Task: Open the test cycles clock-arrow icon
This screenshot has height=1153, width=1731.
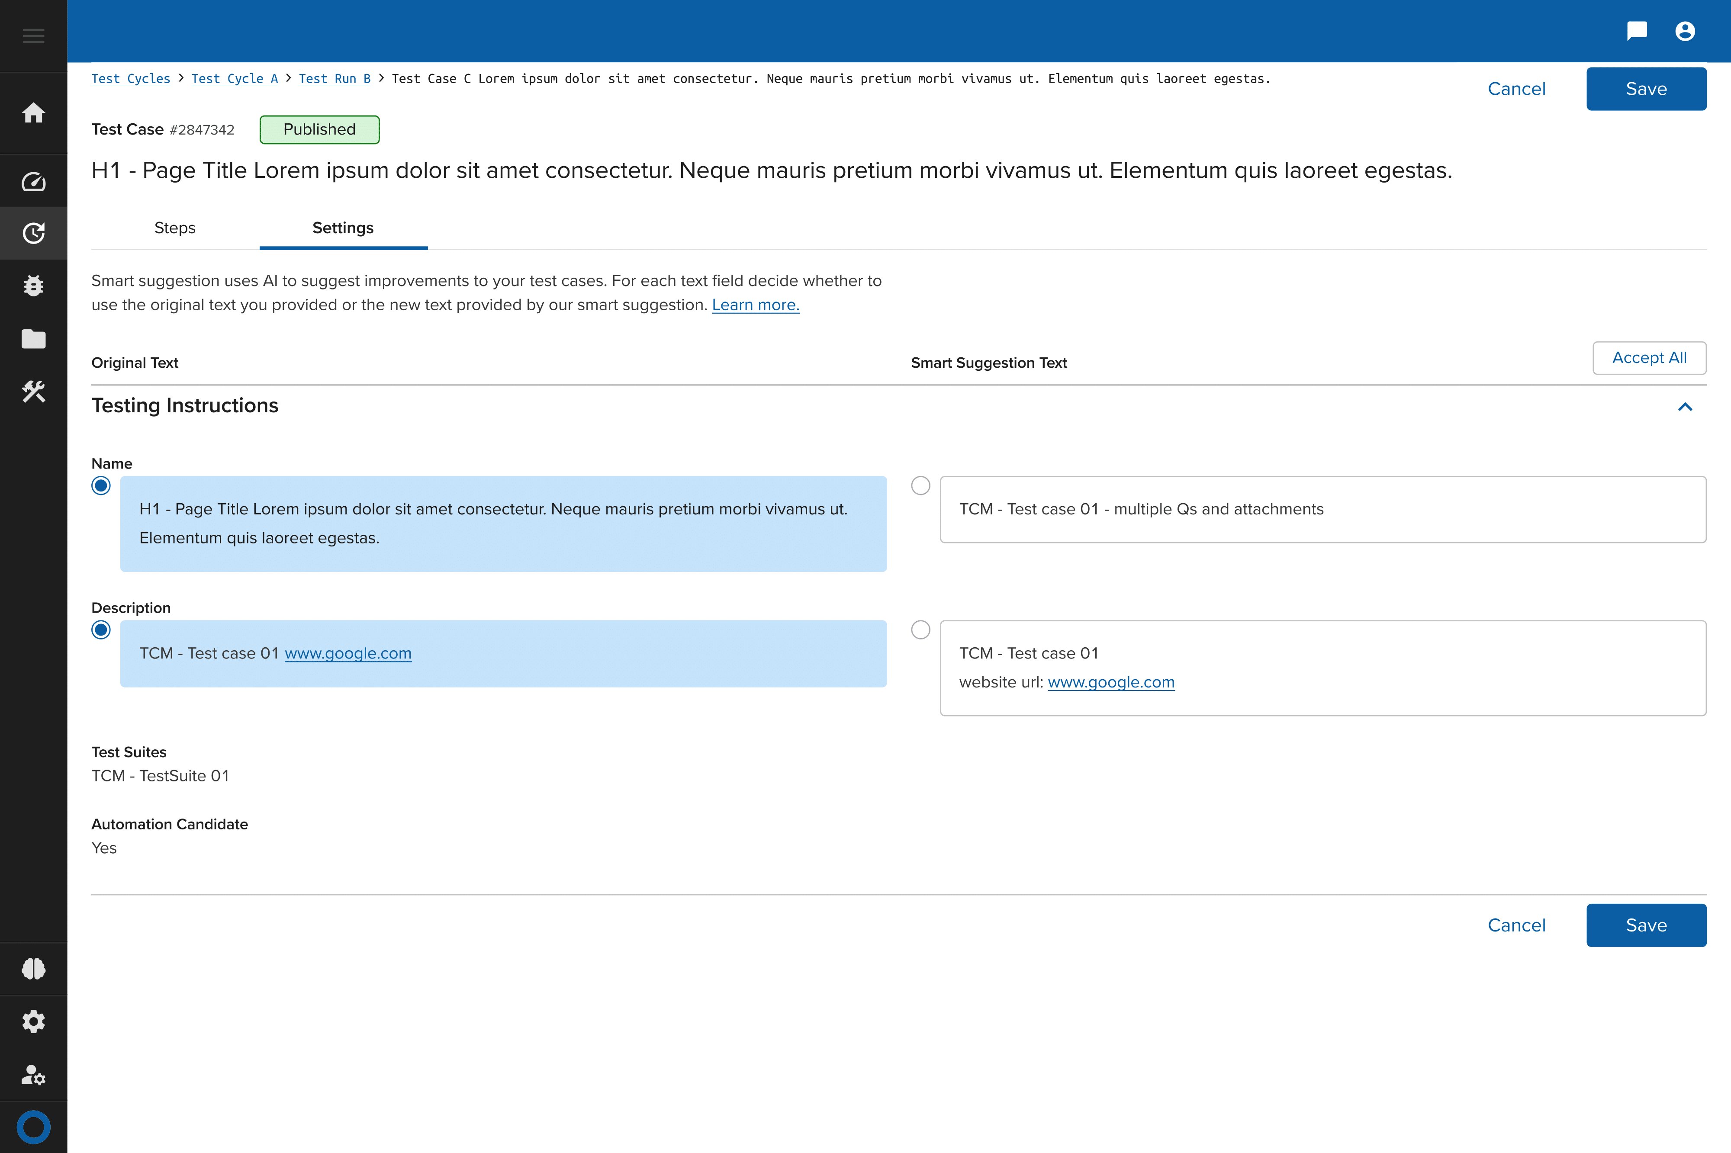Action: coord(33,233)
